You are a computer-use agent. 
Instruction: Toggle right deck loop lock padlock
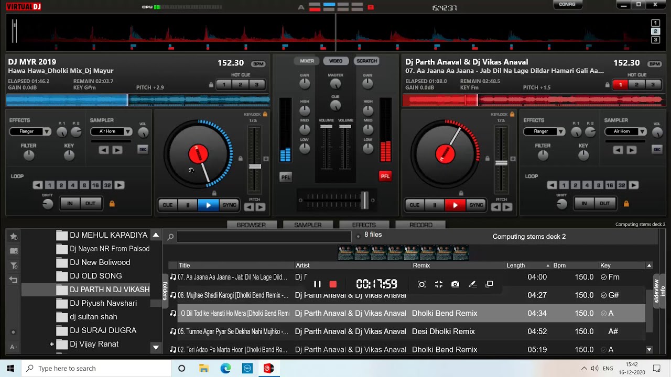[x=626, y=203]
